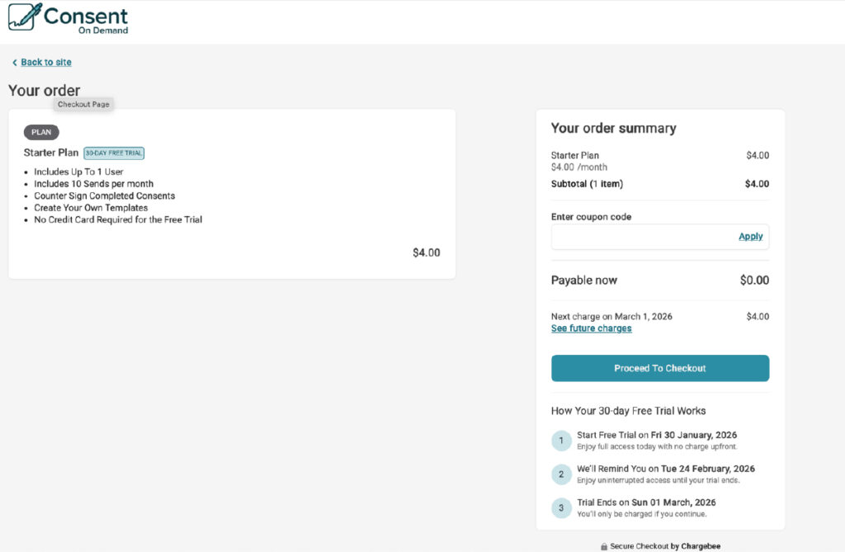
Task: Click the gray PLAN badge
Action: coord(41,132)
